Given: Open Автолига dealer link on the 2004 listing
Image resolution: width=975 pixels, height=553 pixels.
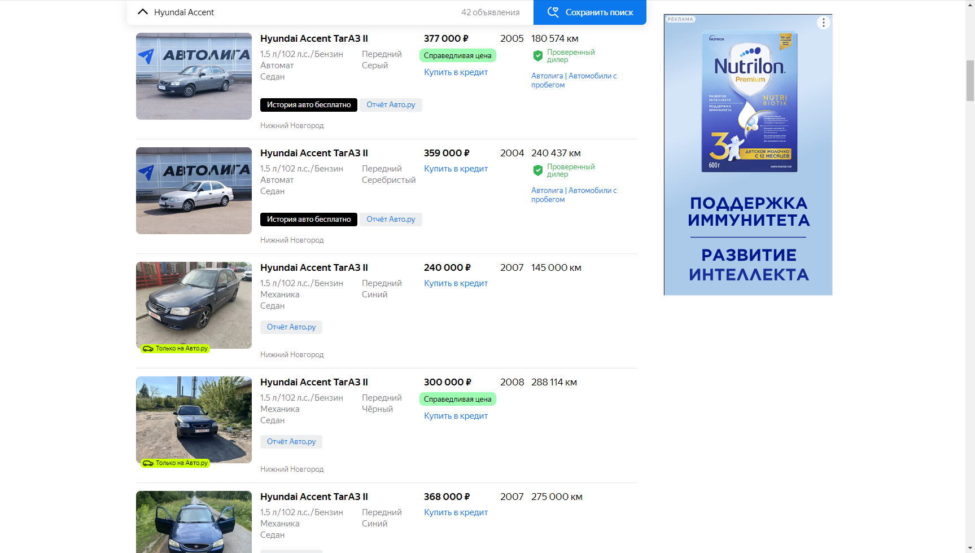Looking at the screenshot, I should (x=574, y=195).
